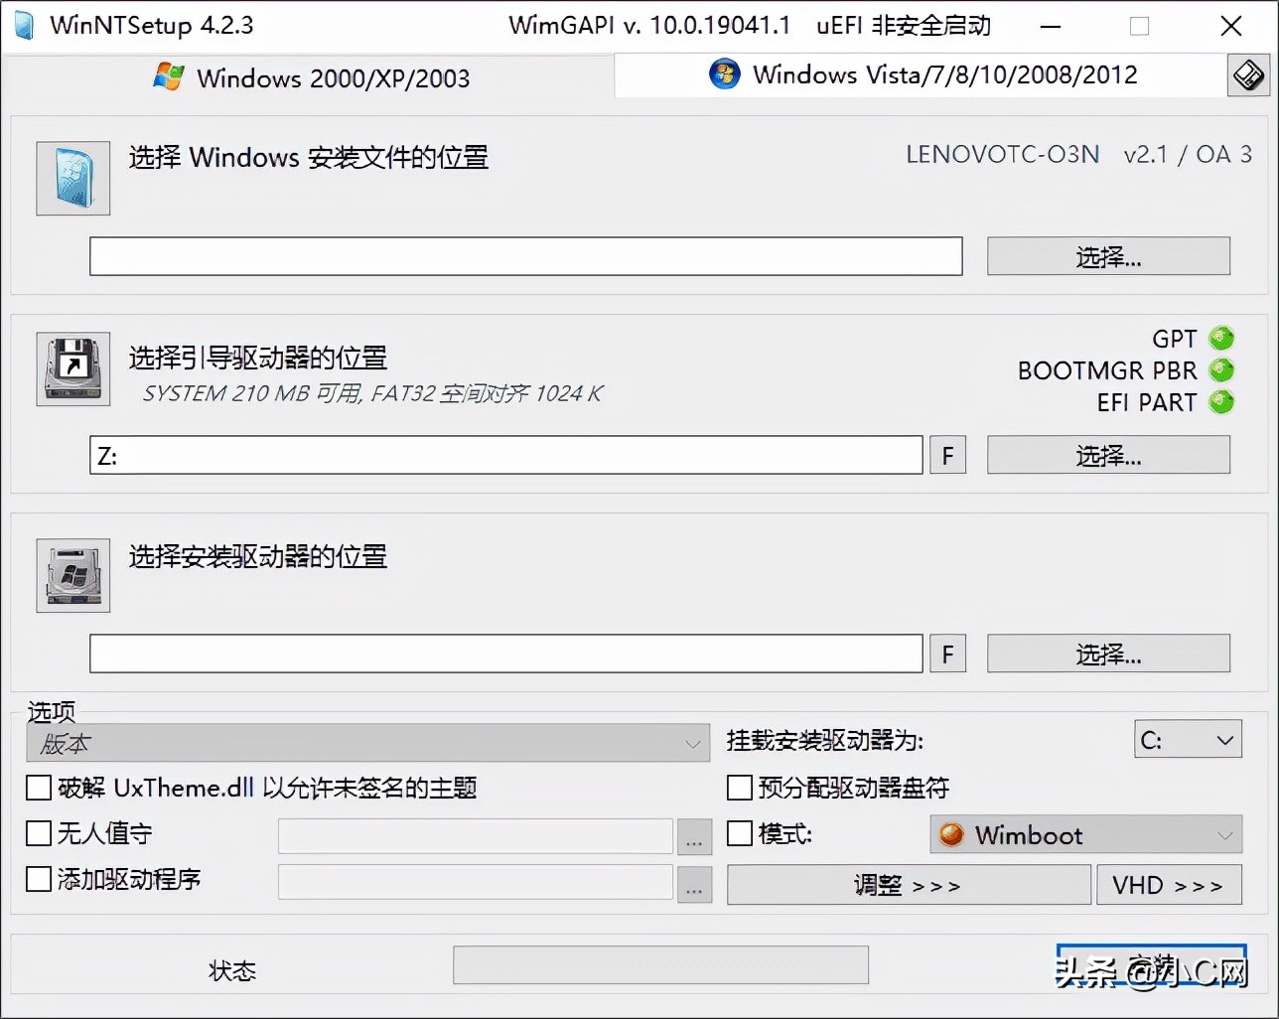Open the VHD >>> button
Viewport: 1279px width, 1019px height.
point(1169,885)
